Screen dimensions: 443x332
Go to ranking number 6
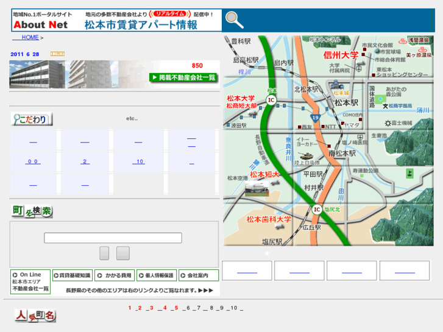(x=187, y=308)
